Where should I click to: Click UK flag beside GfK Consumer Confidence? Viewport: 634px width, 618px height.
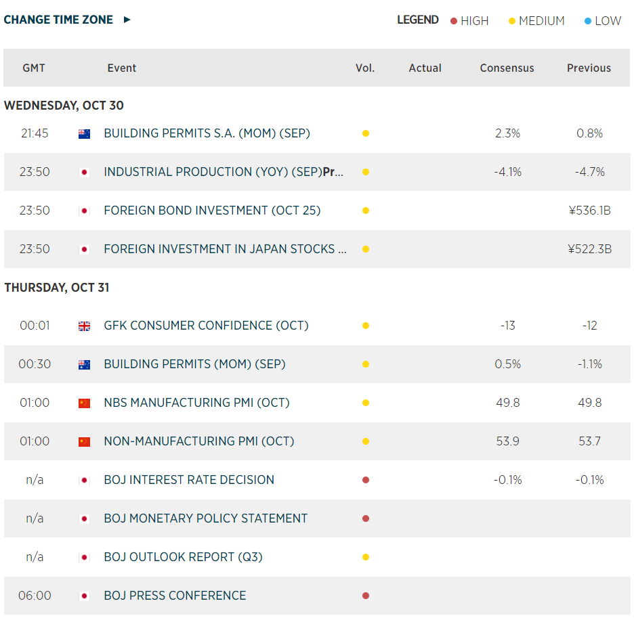tap(84, 326)
